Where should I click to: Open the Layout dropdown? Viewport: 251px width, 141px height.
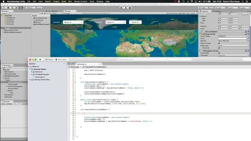pos(245,8)
